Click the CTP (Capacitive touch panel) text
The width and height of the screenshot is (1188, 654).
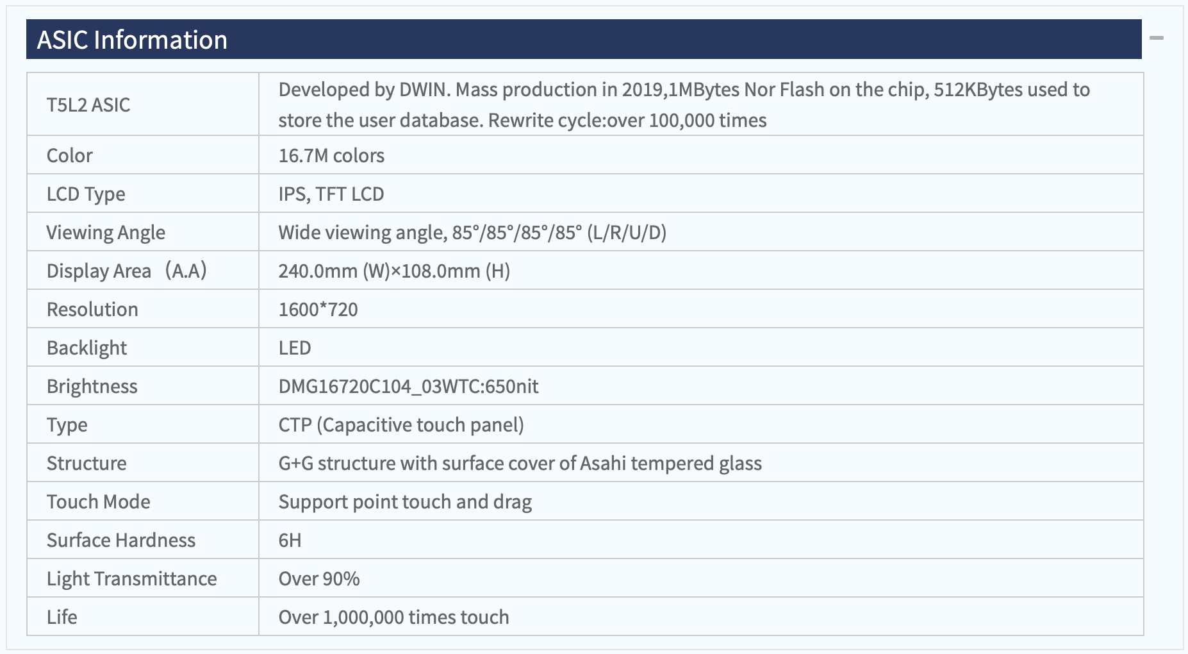tap(401, 424)
